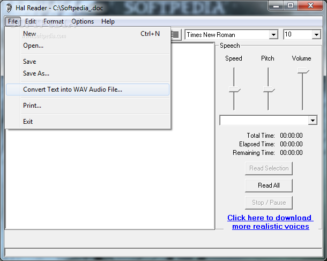
Task: Open the Help menu
Action: coord(108,21)
